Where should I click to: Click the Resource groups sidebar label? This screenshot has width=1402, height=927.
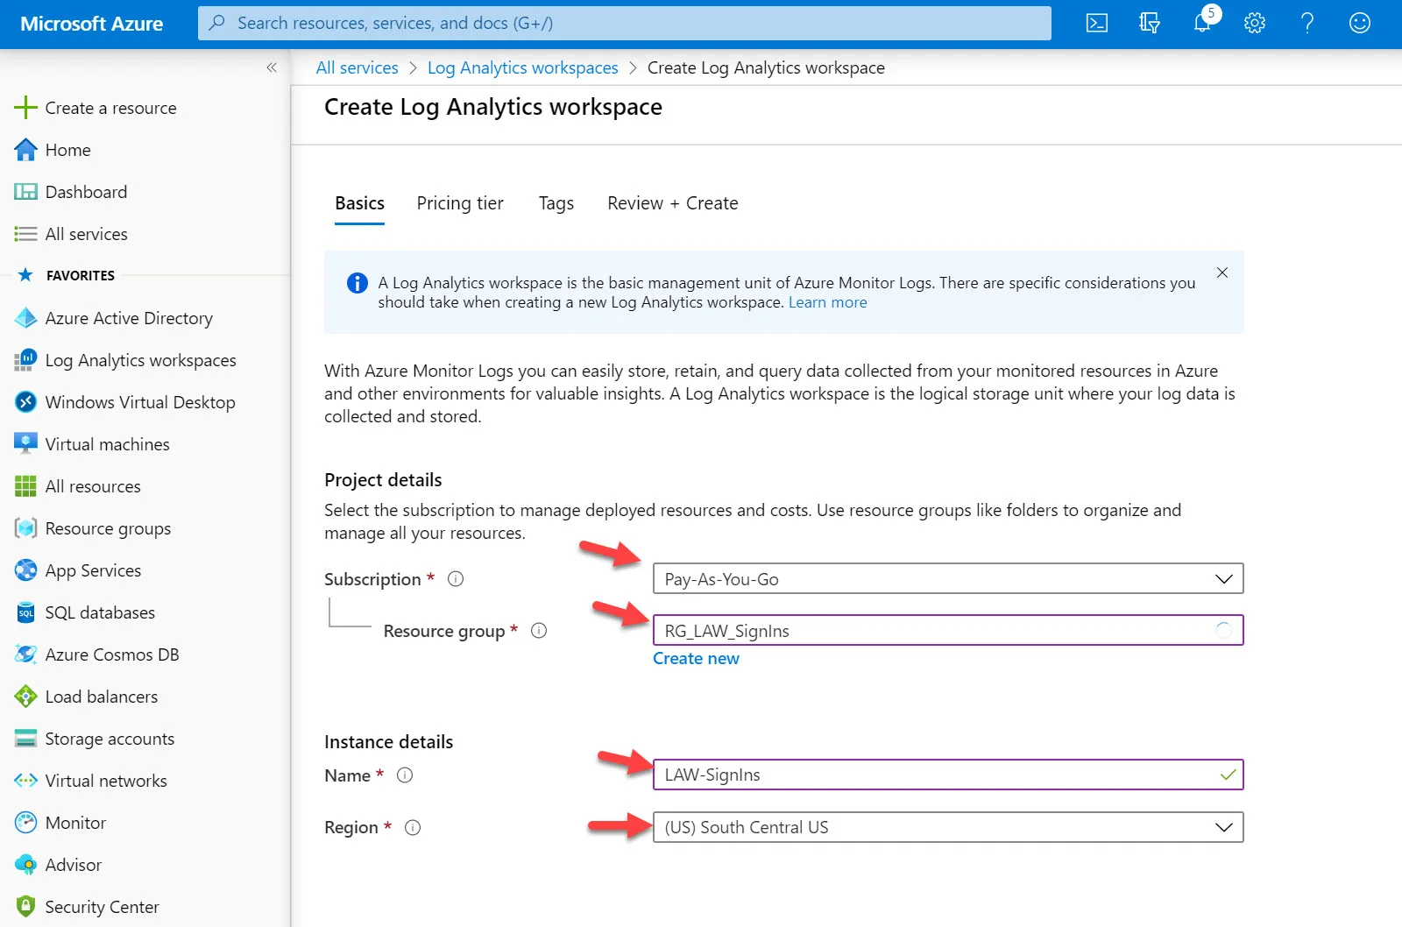pos(108,528)
